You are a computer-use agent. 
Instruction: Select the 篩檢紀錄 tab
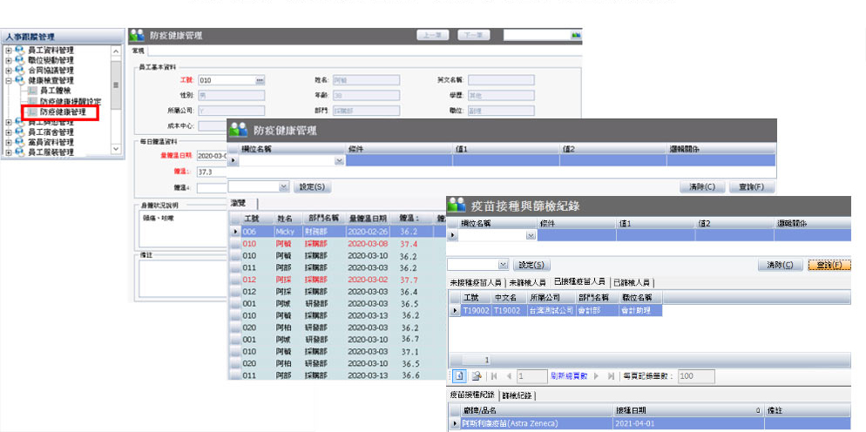518,395
